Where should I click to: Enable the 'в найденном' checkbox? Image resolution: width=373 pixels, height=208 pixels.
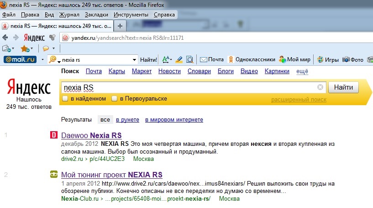pos(65,98)
